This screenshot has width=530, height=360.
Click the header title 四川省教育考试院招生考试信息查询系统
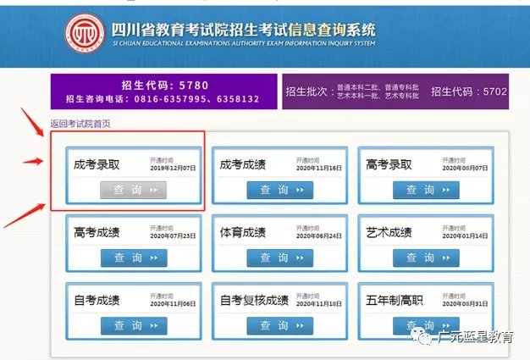pyautogui.click(x=243, y=30)
